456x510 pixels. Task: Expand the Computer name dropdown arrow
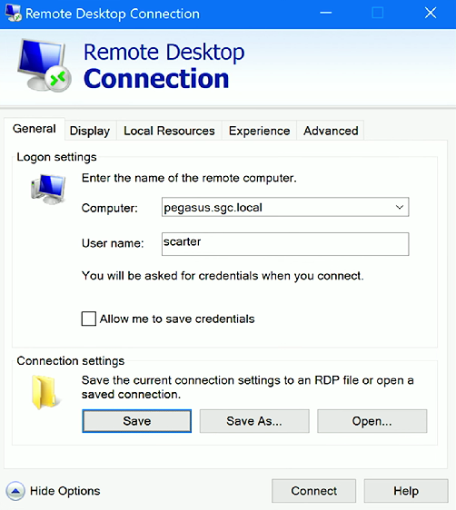click(400, 207)
